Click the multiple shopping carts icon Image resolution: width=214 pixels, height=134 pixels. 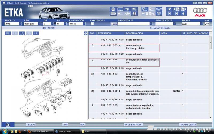[x=159, y=9]
